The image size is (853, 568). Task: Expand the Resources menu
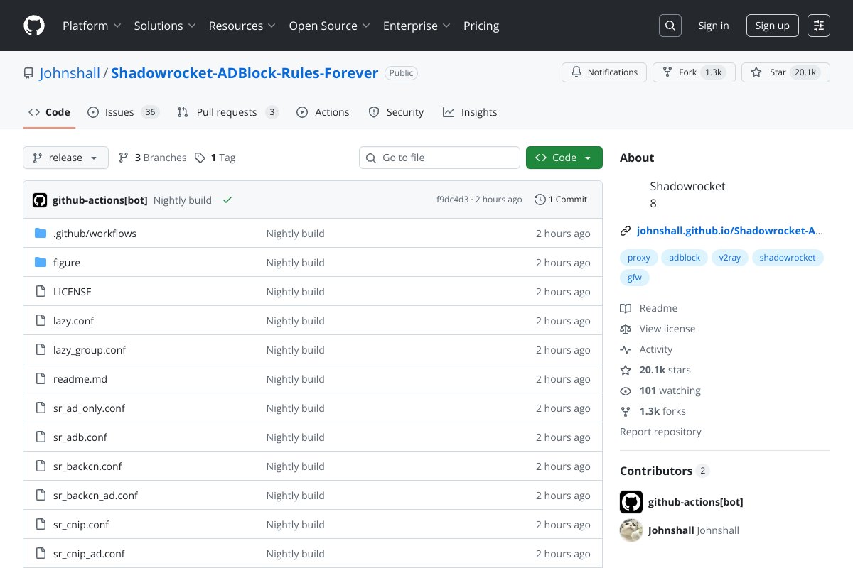click(x=242, y=26)
